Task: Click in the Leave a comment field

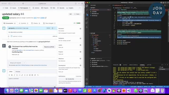Action: [x=32, y=81]
